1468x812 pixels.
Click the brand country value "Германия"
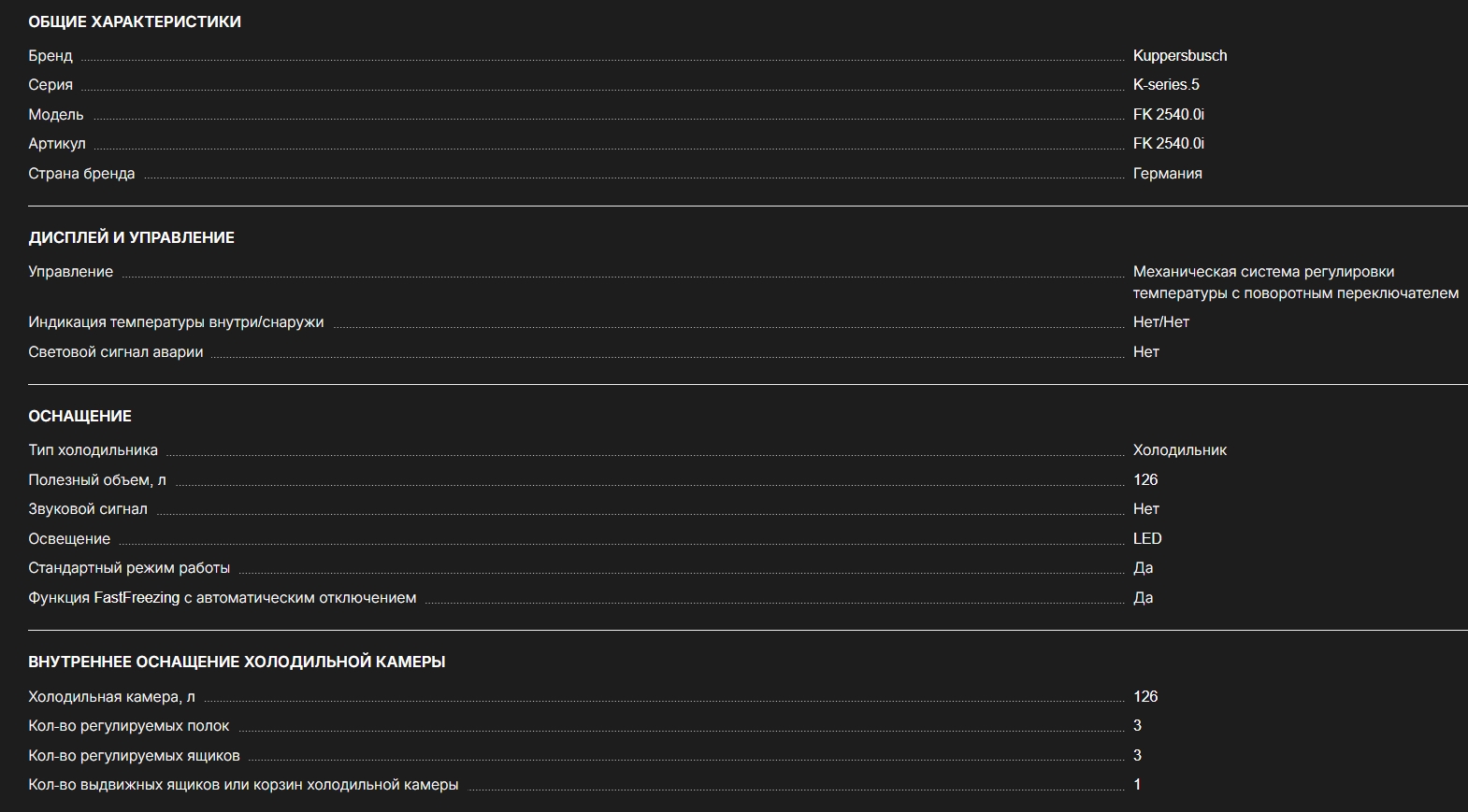point(1167,173)
